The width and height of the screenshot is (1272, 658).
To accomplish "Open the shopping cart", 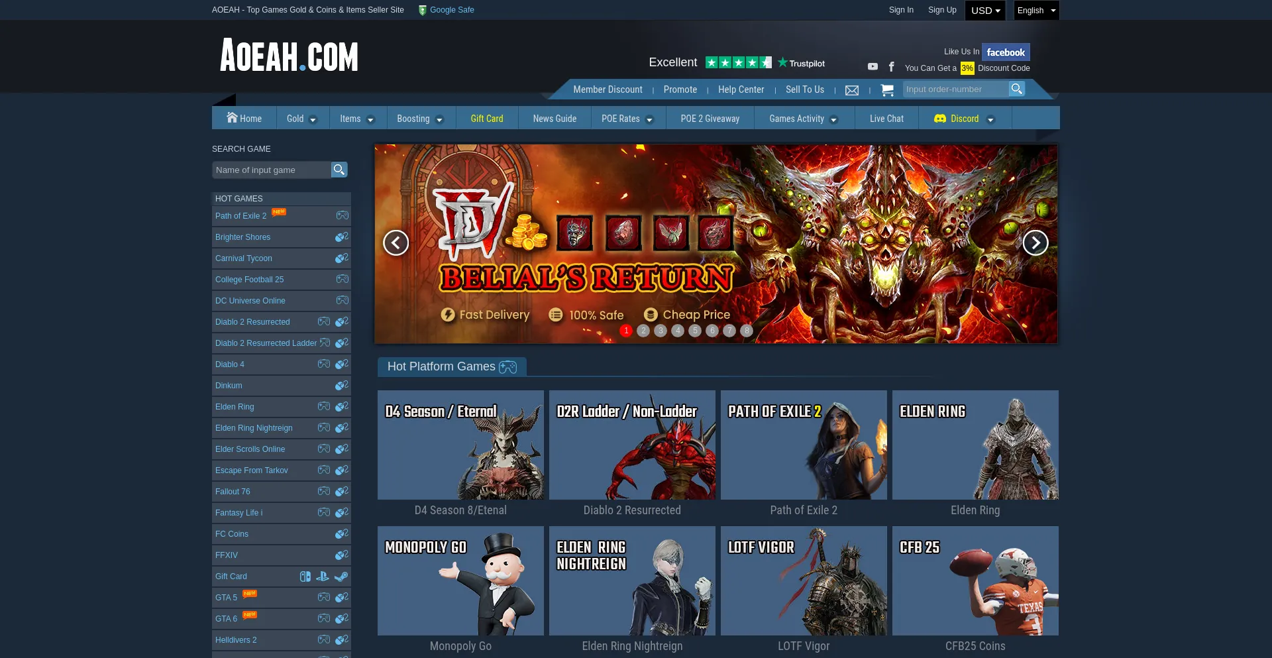I will [887, 90].
